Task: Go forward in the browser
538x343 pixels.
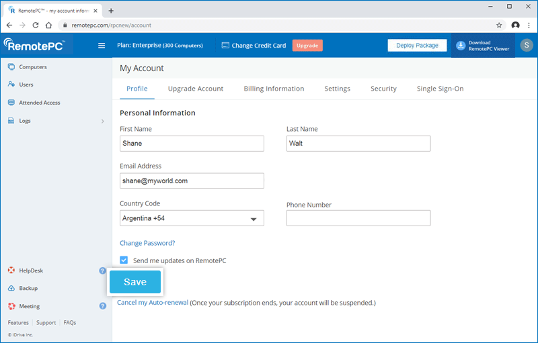Action: pos(22,25)
